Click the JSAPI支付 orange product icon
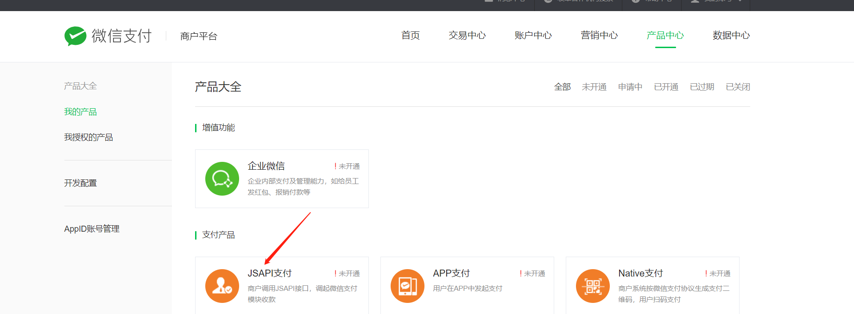 coord(222,286)
